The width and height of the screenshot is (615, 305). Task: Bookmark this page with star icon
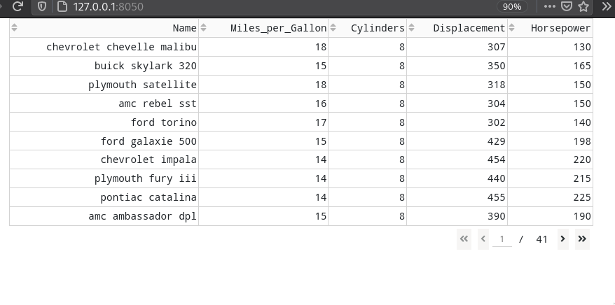pyautogui.click(x=583, y=6)
